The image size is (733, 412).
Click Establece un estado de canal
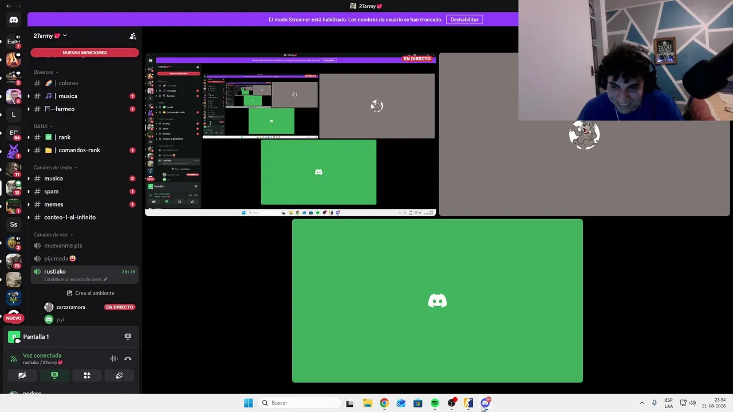coord(73,279)
